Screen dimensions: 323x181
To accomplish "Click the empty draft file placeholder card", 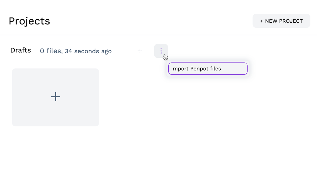I will point(55,113).
